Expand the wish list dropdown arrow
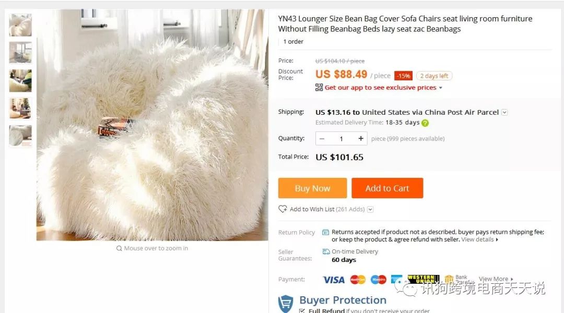Viewport: 564px width, 313px height. click(x=370, y=209)
